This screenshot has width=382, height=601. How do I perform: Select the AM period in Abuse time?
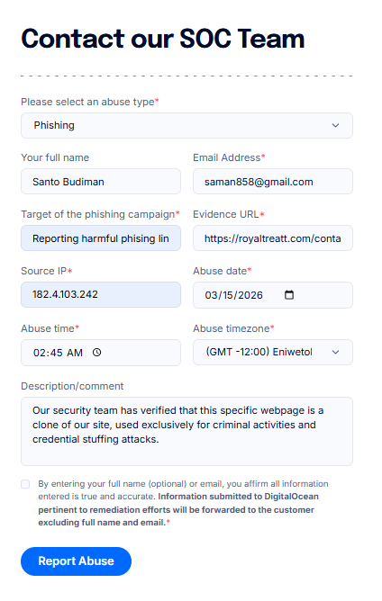[x=75, y=353]
